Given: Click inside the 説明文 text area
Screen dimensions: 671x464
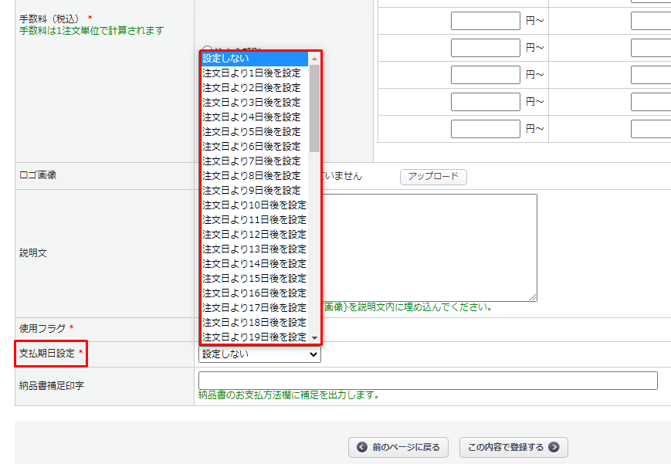Looking at the screenshot, I should 429,248.
